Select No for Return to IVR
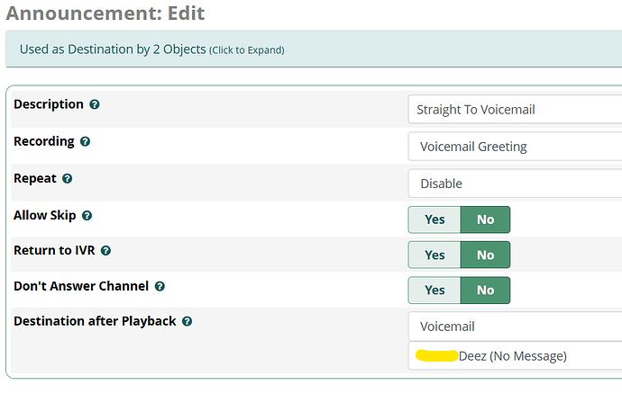 coord(485,255)
